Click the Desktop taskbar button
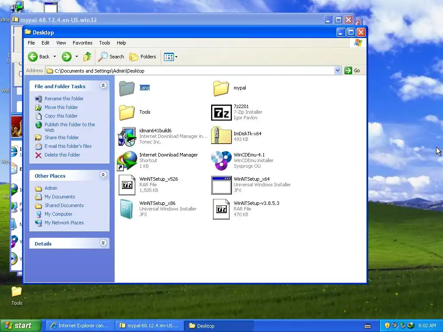This screenshot has height=332, width=443. tap(219, 326)
